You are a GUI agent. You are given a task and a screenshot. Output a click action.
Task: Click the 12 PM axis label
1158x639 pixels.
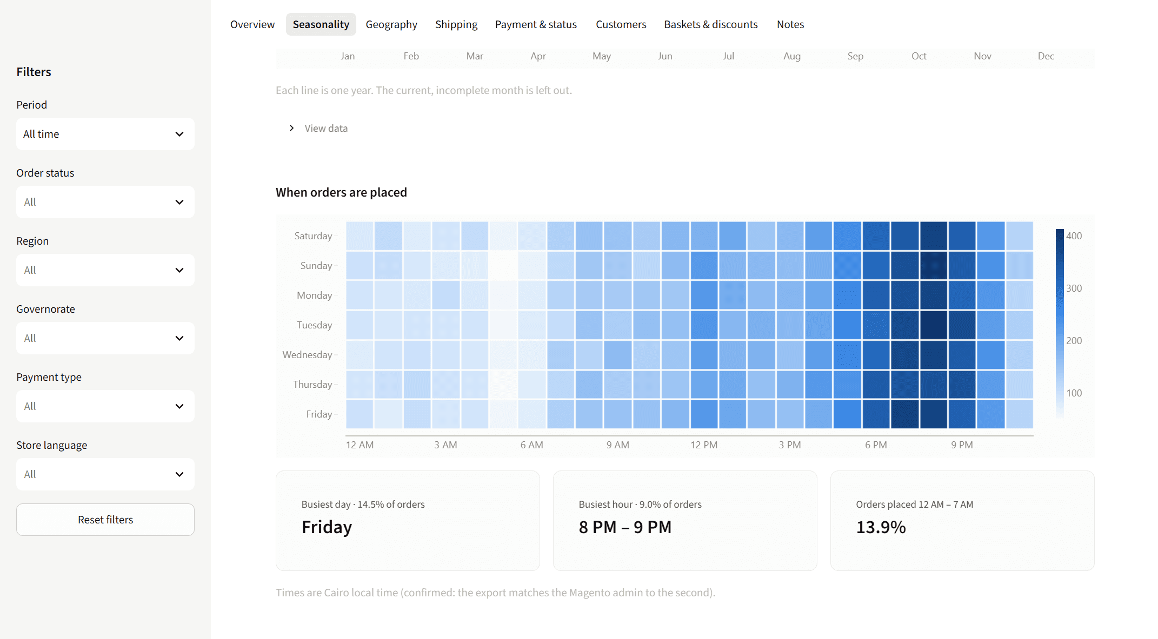(704, 445)
